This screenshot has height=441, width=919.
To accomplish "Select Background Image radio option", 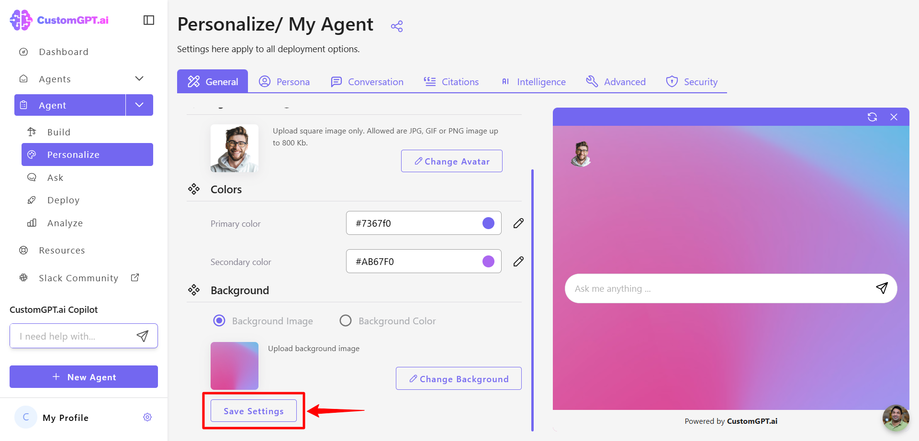I will click(219, 320).
